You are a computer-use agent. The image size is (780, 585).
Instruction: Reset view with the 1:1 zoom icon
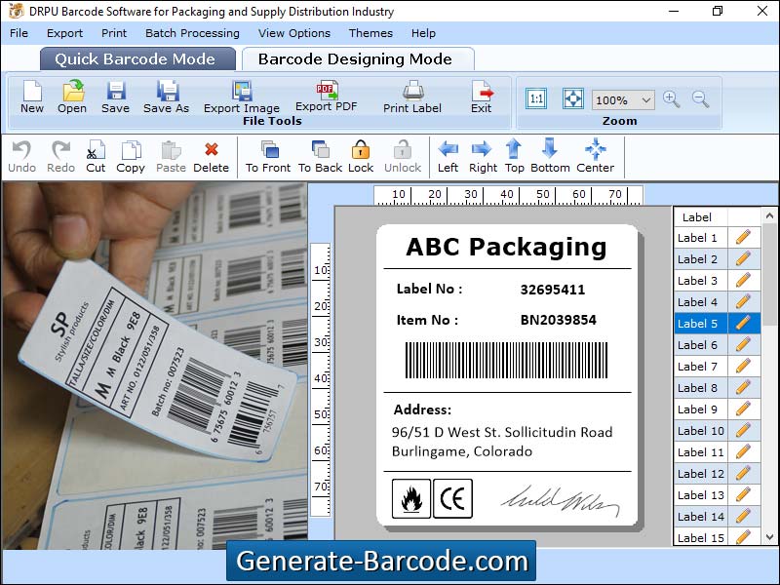[x=534, y=98]
